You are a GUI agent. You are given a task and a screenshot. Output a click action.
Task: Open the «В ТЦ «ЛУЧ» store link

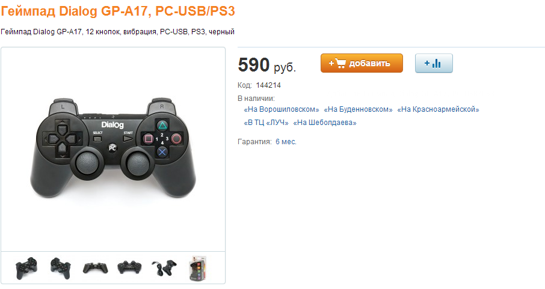[266, 123]
